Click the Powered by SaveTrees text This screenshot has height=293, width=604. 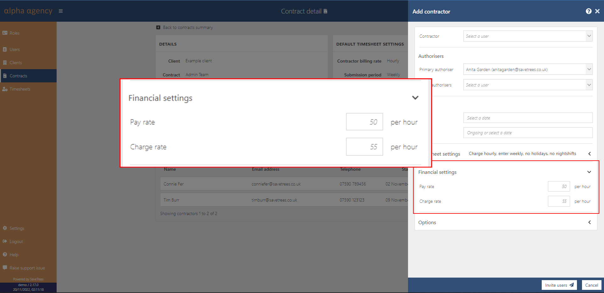pos(28,279)
